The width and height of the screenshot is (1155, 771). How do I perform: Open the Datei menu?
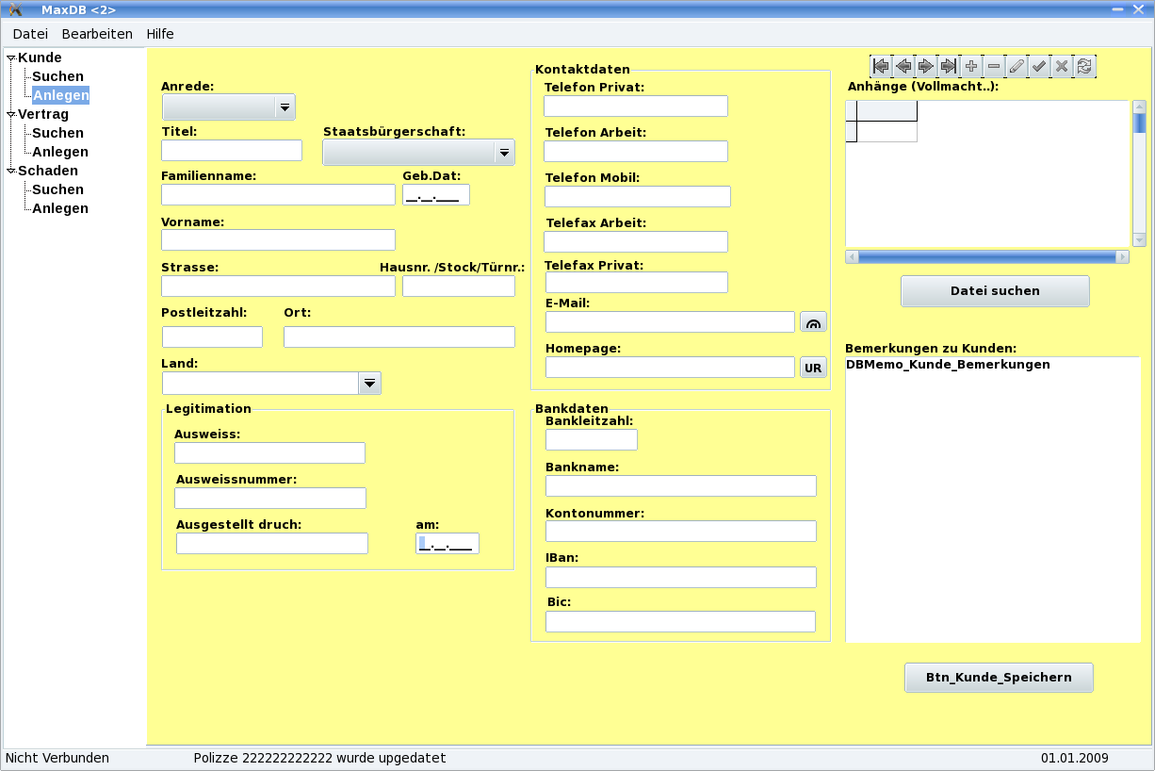tap(30, 34)
